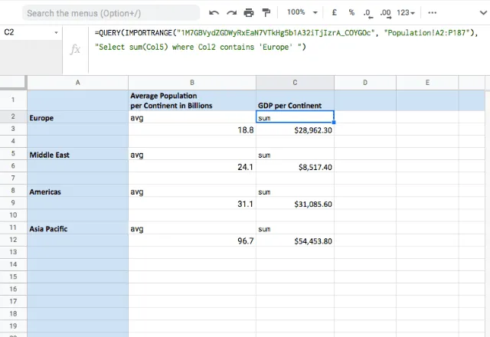Decrease decimal places icon
Screen dimensions: 490x337
pyautogui.click(x=367, y=13)
